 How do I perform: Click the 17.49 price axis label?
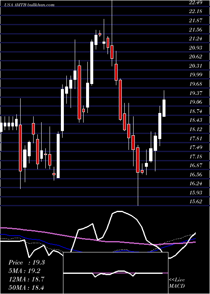pyautogui.click(x=196, y=147)
